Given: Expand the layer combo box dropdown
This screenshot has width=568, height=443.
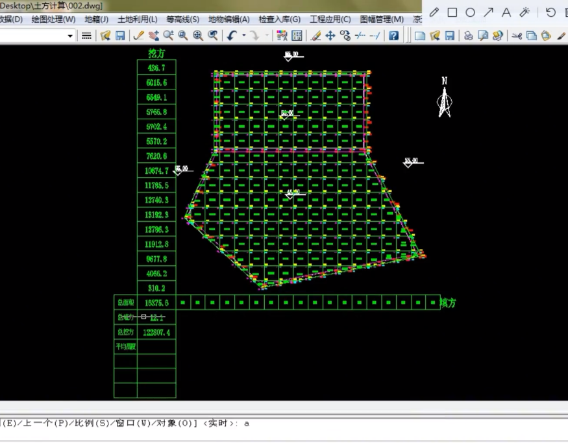Looking at the screenshot, I should pos(70,36).
